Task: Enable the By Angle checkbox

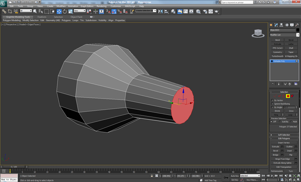Action: [x=272, y=107]
